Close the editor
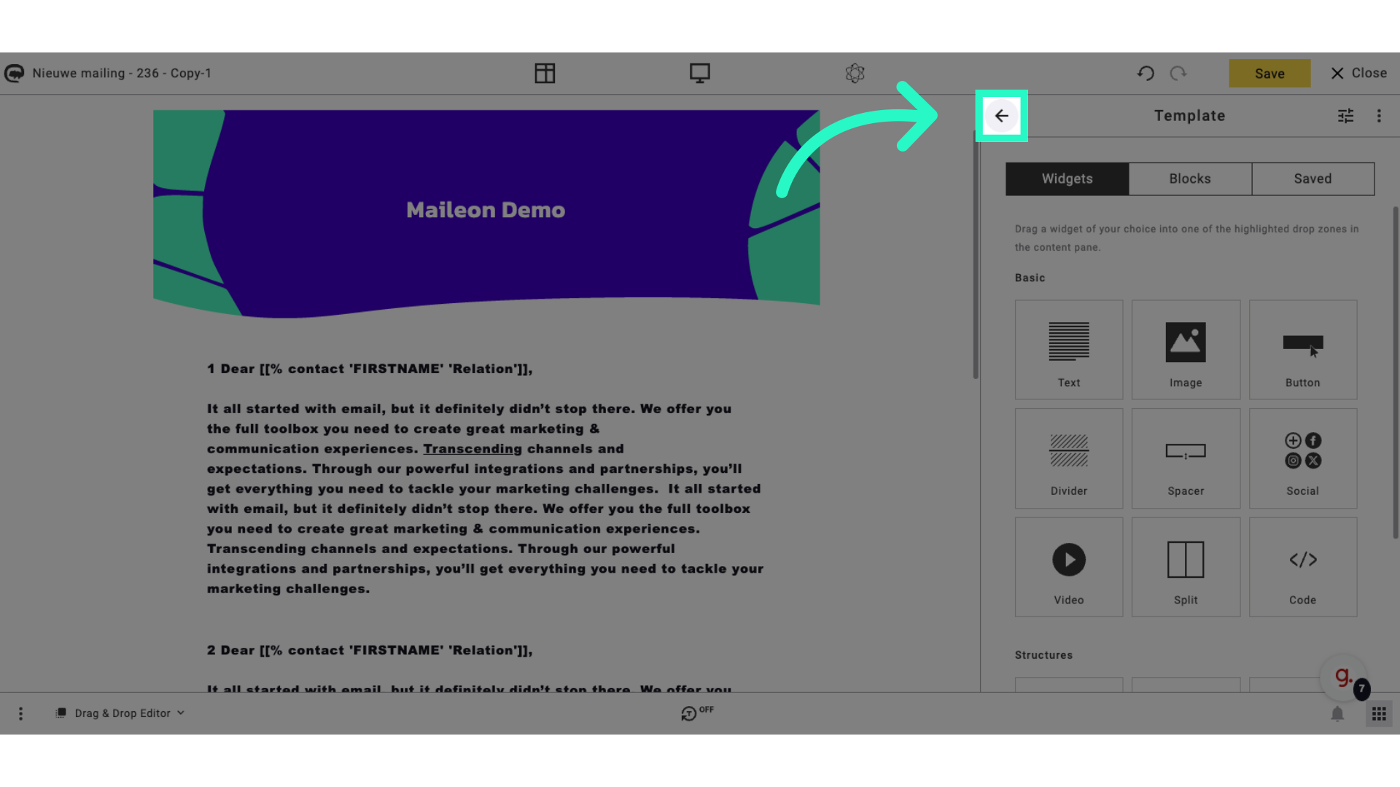 (x=1358, y=73)
